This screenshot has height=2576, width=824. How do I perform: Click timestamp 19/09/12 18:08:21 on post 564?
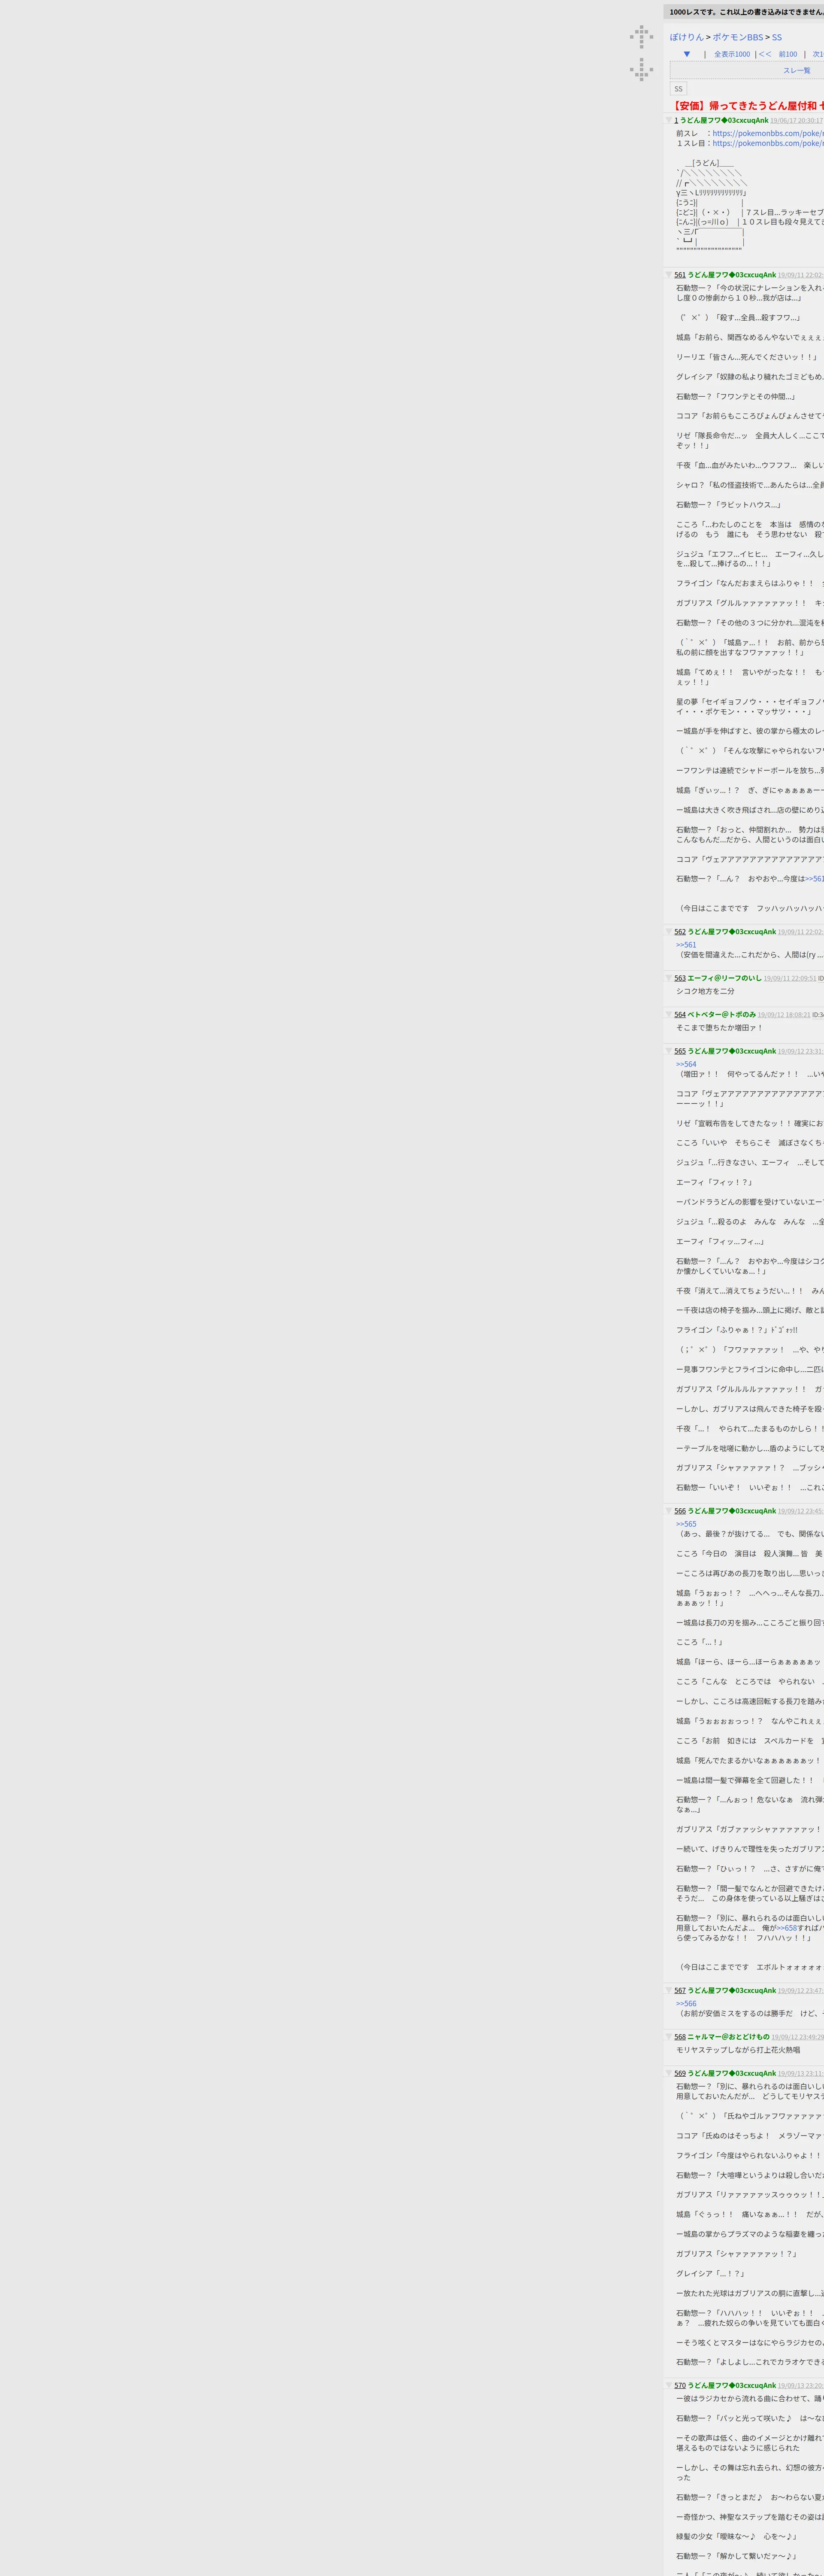coord(784,1015)
